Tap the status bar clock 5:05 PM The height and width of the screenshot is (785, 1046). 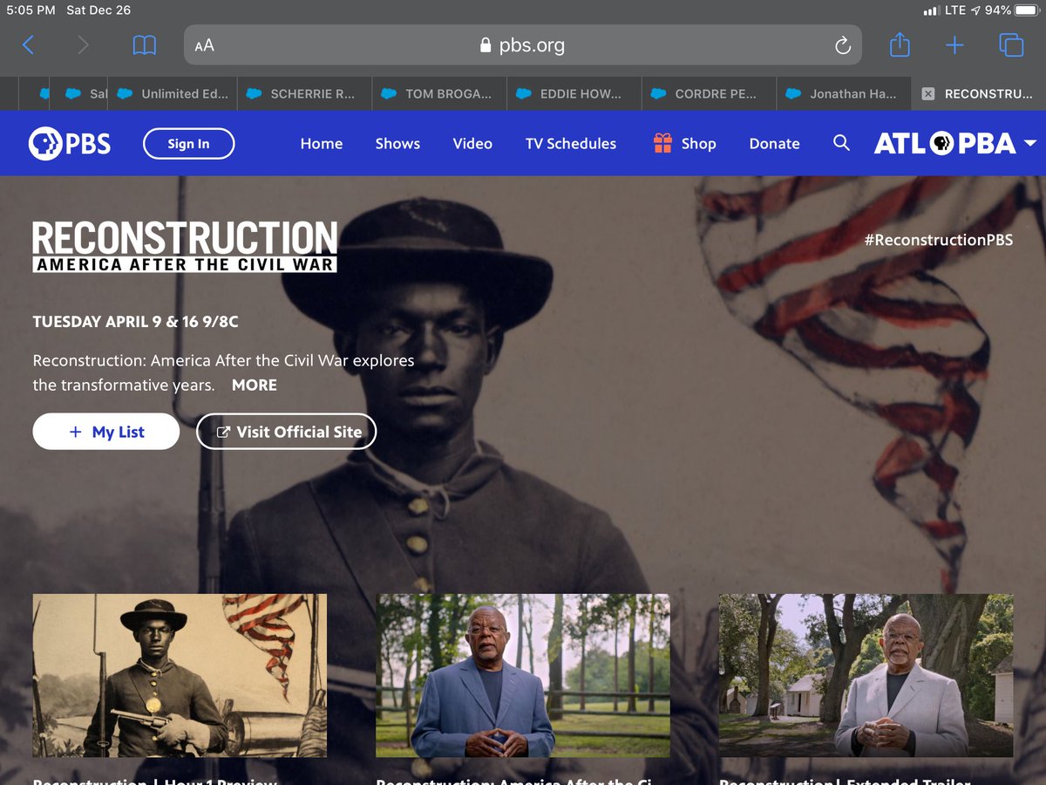tap(31, 10)
